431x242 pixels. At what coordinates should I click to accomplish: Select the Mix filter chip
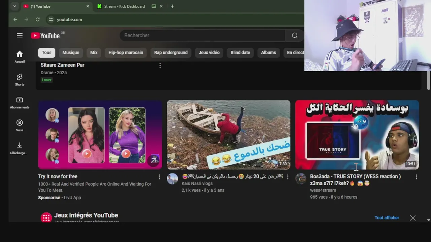[x=94, y=52]
